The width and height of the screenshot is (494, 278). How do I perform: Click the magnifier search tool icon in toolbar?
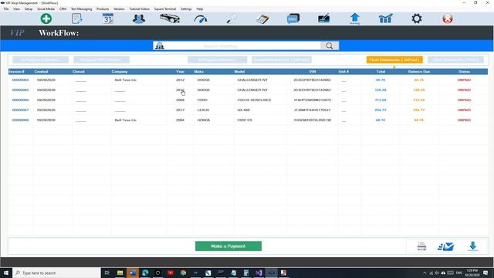click(x=232, y=19)
